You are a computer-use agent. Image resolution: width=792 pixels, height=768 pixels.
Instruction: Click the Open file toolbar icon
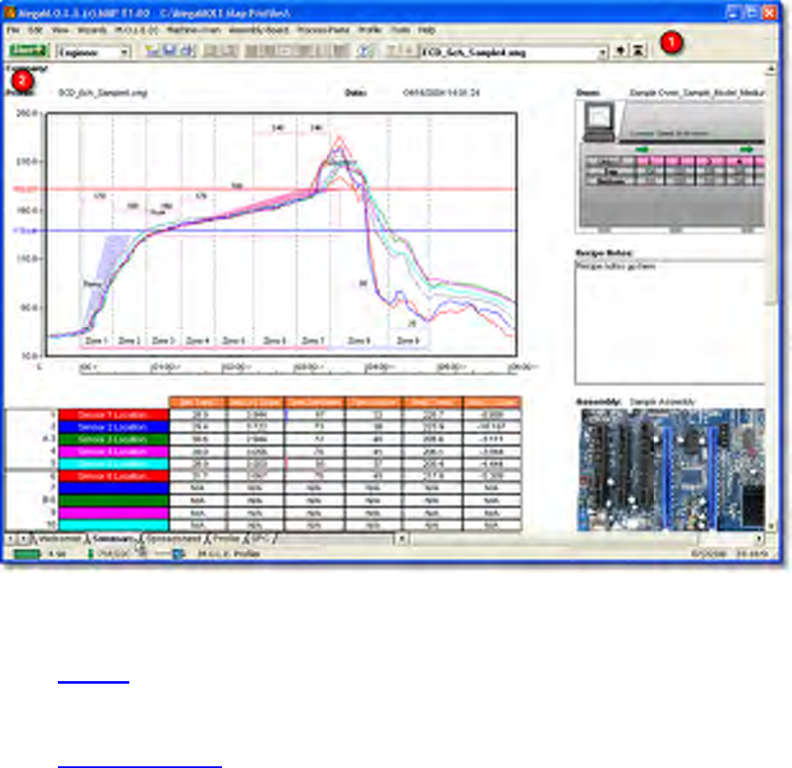point(151,51)
